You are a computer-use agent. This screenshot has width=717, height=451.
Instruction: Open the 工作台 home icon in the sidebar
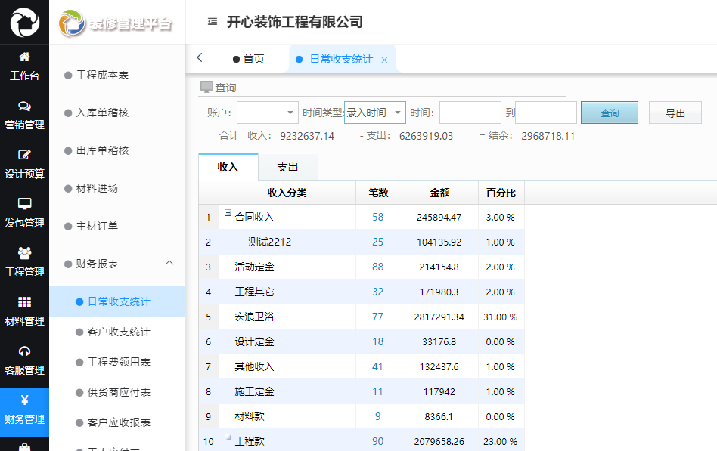[x=25, y=57]
